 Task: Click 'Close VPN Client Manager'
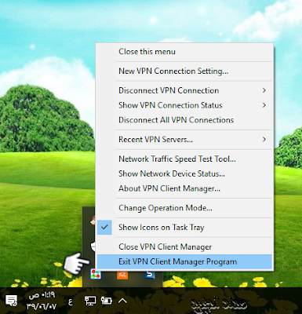click(x=184, y=246)
